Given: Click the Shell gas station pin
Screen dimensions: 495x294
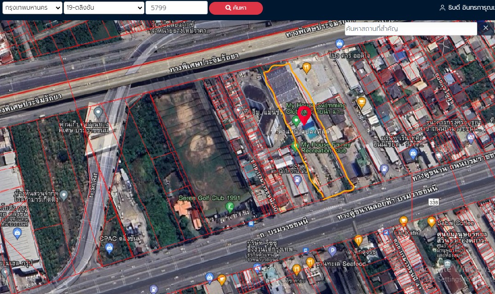Looking at the screenshot, I should pyautogui.click(x=297, y=180).
